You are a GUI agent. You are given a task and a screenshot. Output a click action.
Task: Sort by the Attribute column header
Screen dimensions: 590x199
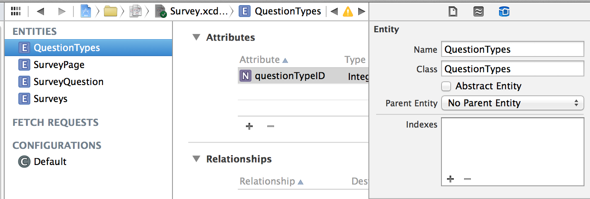[x=264, y=60]
